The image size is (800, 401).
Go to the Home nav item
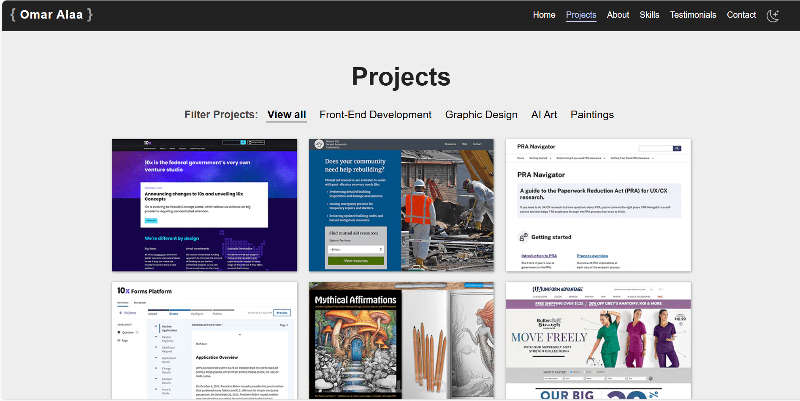click(x=544, y=15)
